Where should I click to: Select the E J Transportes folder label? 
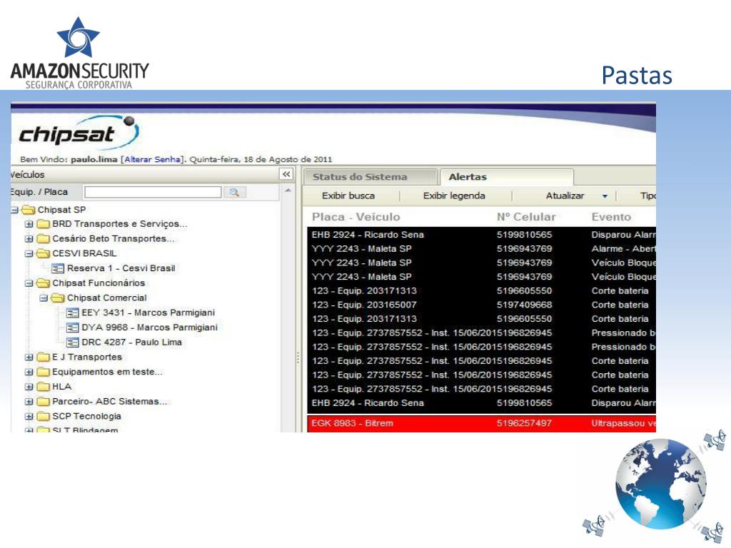(87, 357)
